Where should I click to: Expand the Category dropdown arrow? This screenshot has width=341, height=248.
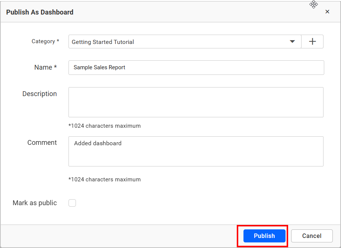point(292,41)
